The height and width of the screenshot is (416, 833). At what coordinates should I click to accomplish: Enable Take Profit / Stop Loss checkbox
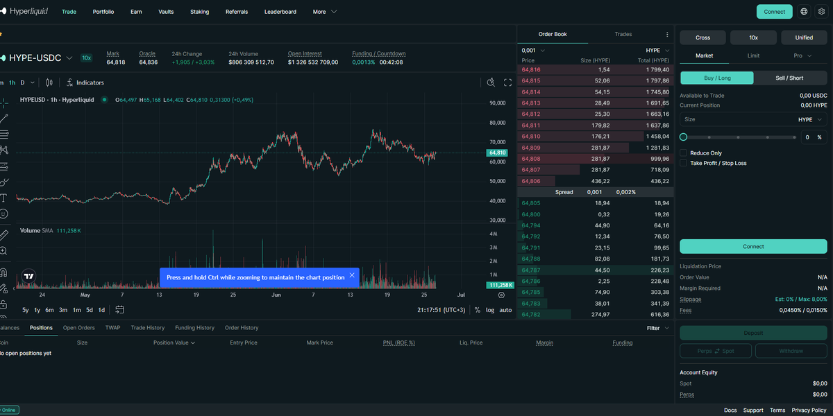tap(684, 163)
